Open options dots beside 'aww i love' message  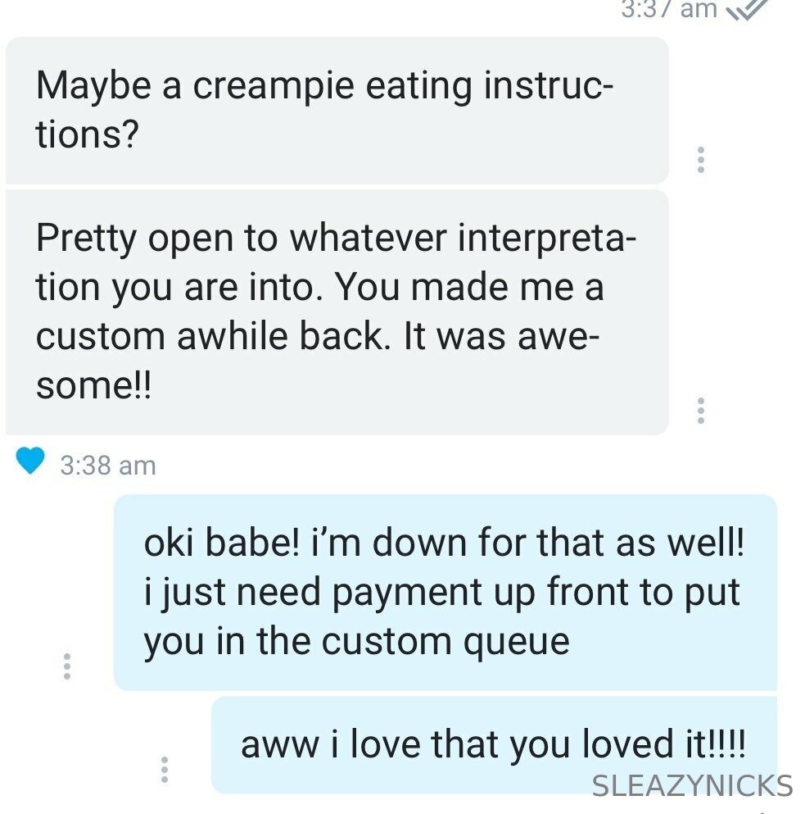[x=165, y=770]
